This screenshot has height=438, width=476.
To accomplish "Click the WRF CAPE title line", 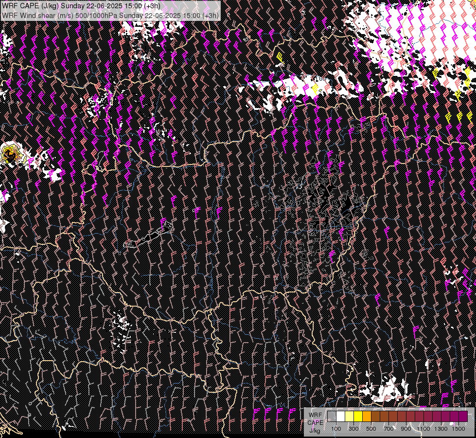I will [81, 6].
